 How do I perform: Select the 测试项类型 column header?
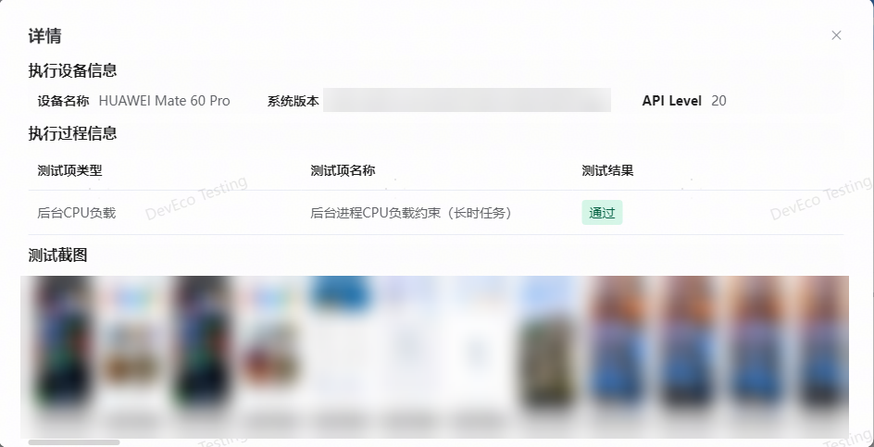(70, 170)
